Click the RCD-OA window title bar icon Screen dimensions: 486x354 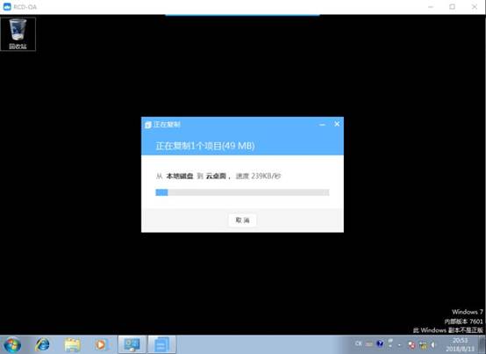point(7,6)
